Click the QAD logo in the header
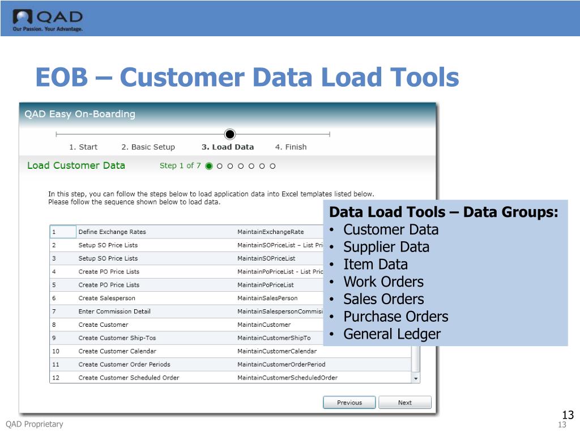The image size is (580, 435). coord(48,20)
